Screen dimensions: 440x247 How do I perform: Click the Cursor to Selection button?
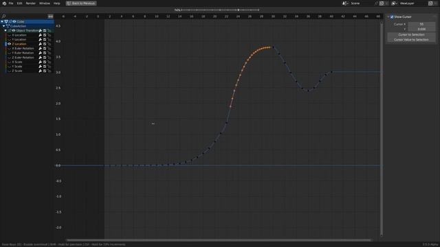(411, 35)
